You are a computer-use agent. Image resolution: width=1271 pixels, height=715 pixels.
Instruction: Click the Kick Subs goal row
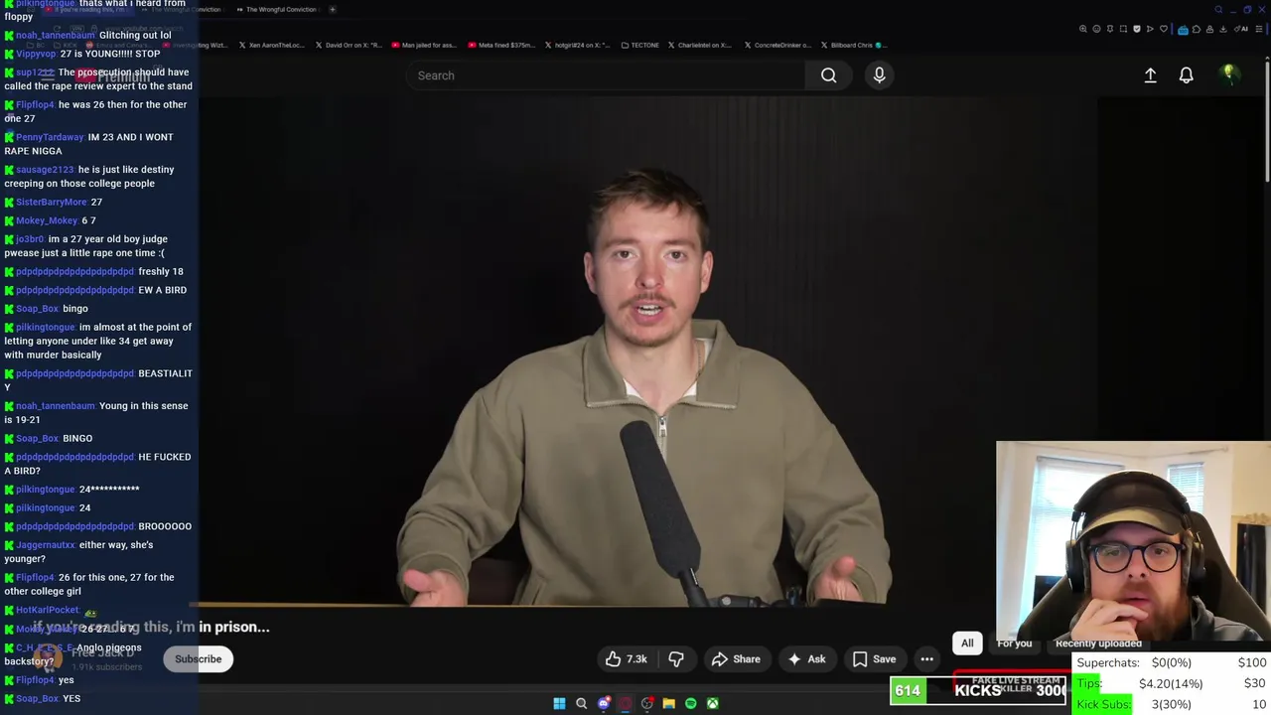tap(1172, 704)
